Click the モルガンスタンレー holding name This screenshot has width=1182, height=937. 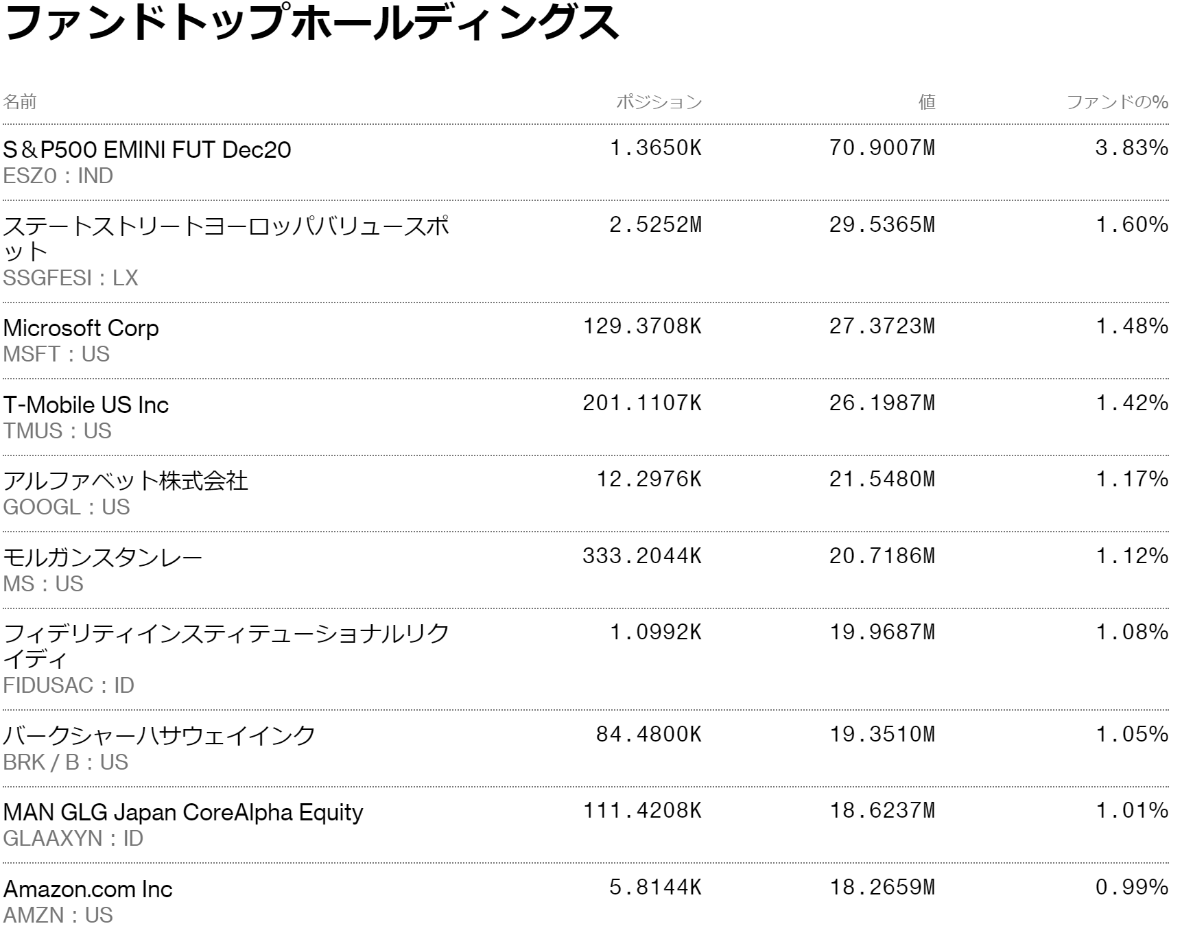(103, 557)
